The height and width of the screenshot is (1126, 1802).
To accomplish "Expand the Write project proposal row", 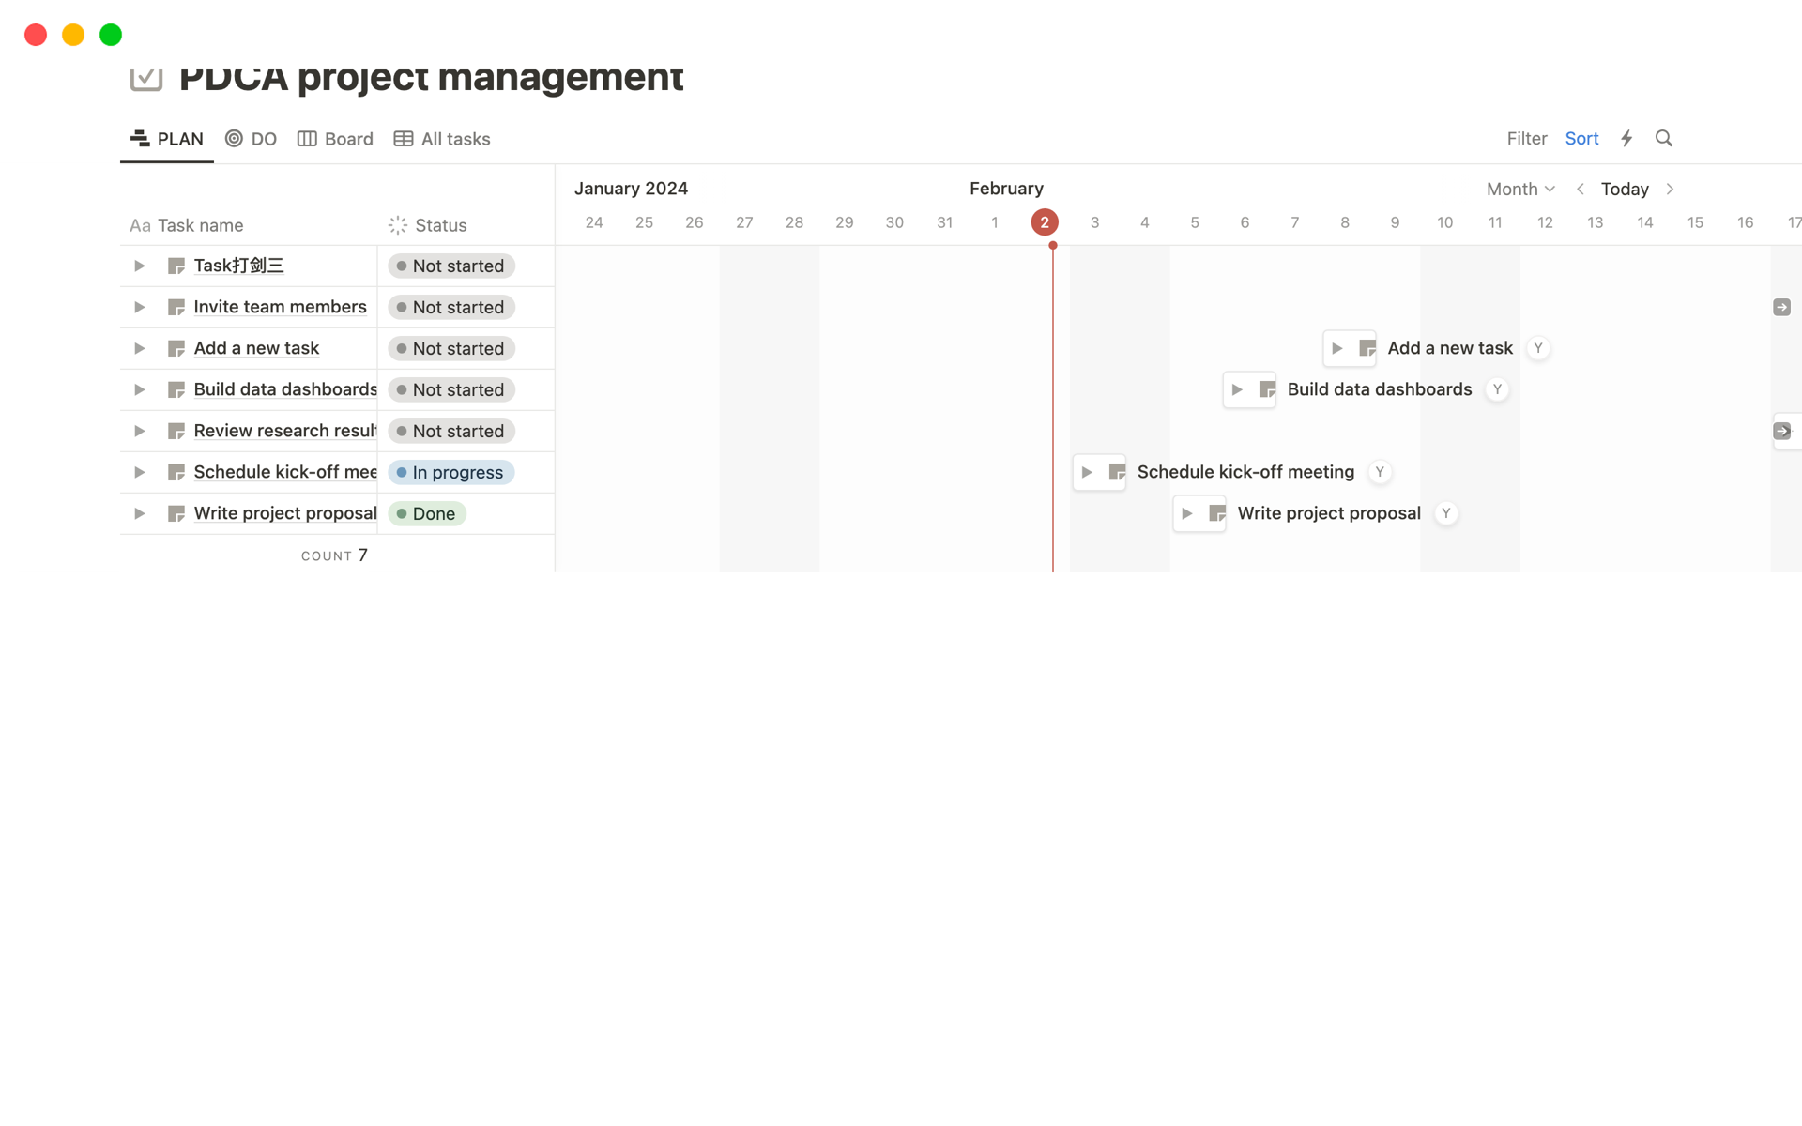I will click(140, 513).
